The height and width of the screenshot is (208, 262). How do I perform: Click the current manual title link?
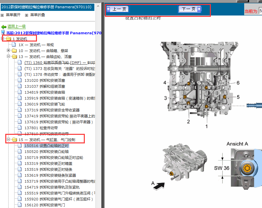tap(54, 33)
